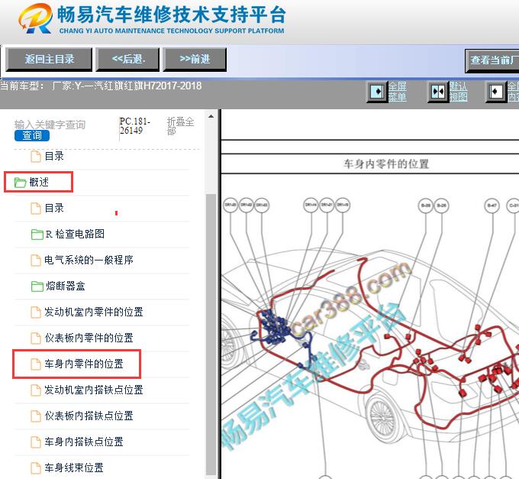Go forward with the >>前进 button
This screenshot has width=519, height=479.
pyautogui.click(x=195, y=60)
